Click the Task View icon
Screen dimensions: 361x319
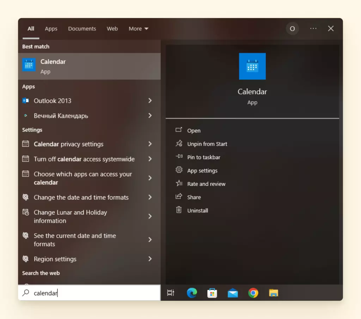click(x=171, y=293)
